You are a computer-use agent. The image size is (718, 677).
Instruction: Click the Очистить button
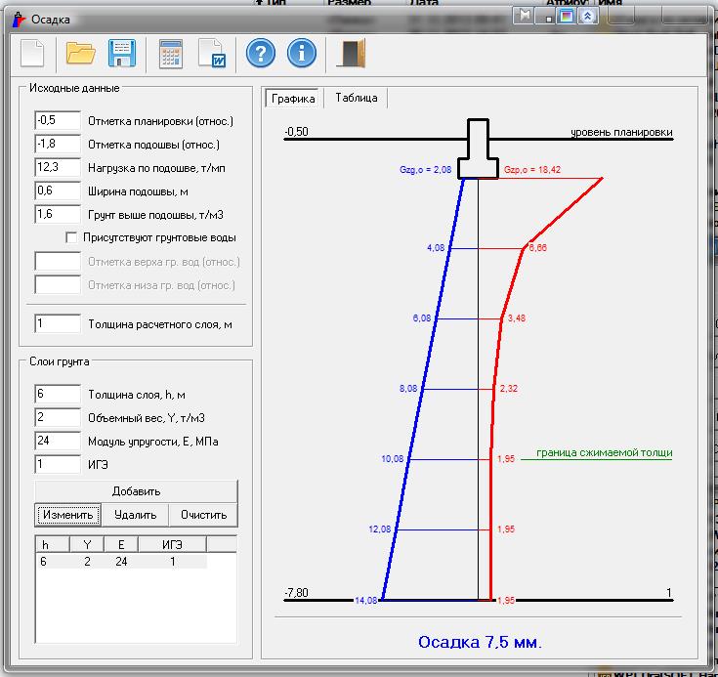point(203,515)
